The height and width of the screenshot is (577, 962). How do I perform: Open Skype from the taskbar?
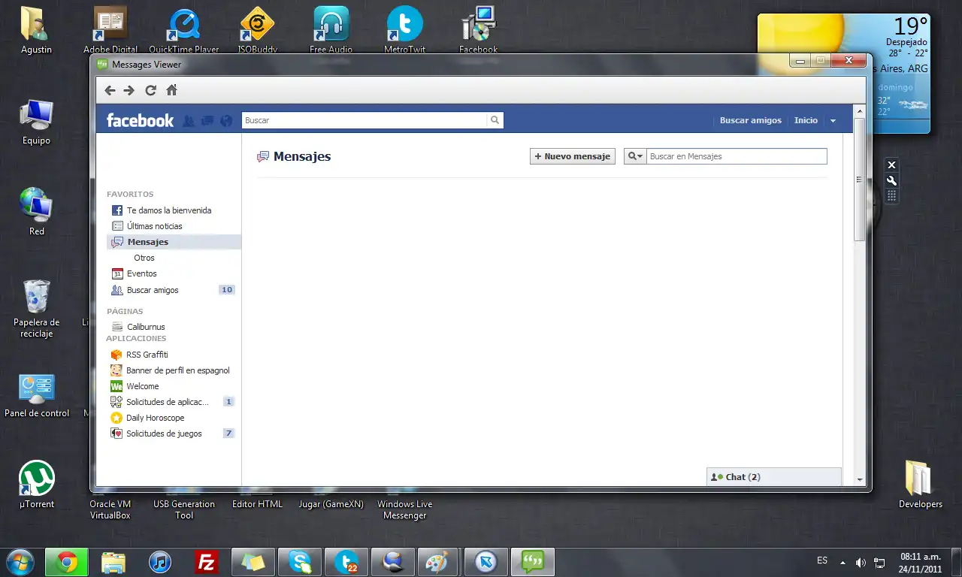299,562
